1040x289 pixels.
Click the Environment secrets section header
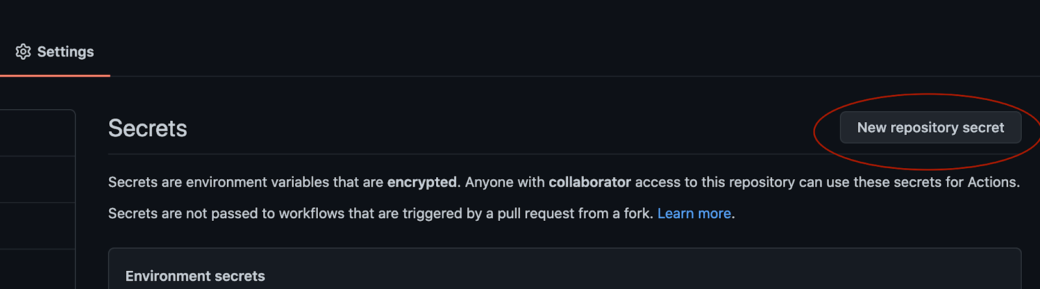(x=195, y=276)
